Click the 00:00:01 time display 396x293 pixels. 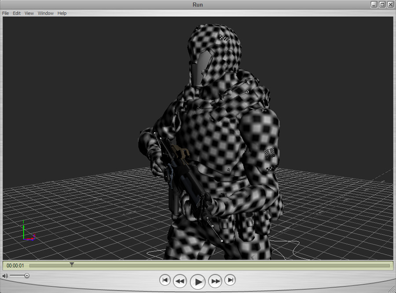[x=15, y=265]
